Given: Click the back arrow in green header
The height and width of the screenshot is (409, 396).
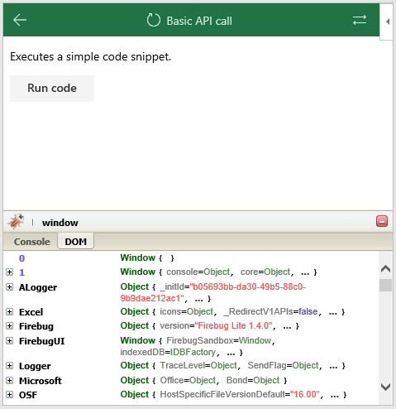Looking at the screenshot, I should click(x=20, y=20).
